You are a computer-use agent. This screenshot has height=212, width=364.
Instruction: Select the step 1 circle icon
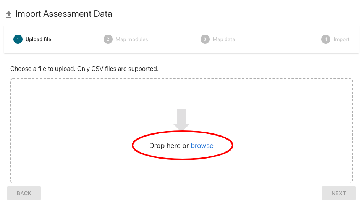pyautogui.click(x=18, y=39)
